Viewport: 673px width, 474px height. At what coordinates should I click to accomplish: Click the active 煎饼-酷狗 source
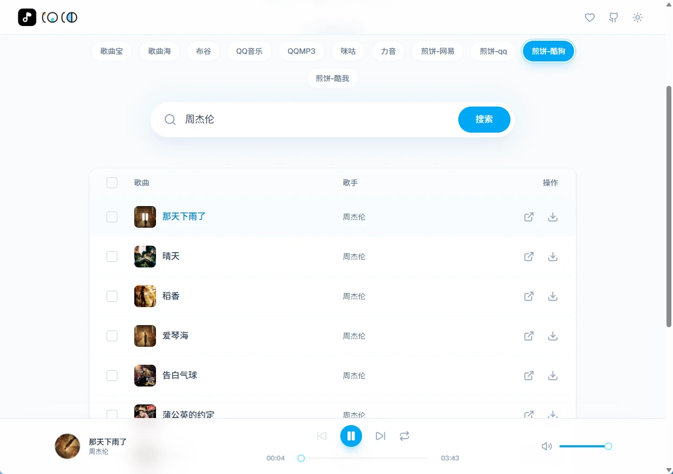pyautogui.click(x=549, y=51)
